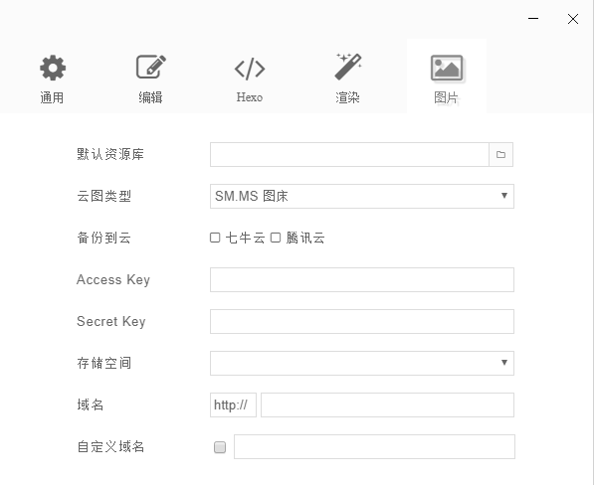Image resolution: width=594 pixels, height=485 pixels.
Task: Click the 图片 picture icon
Action: (447, 69)
